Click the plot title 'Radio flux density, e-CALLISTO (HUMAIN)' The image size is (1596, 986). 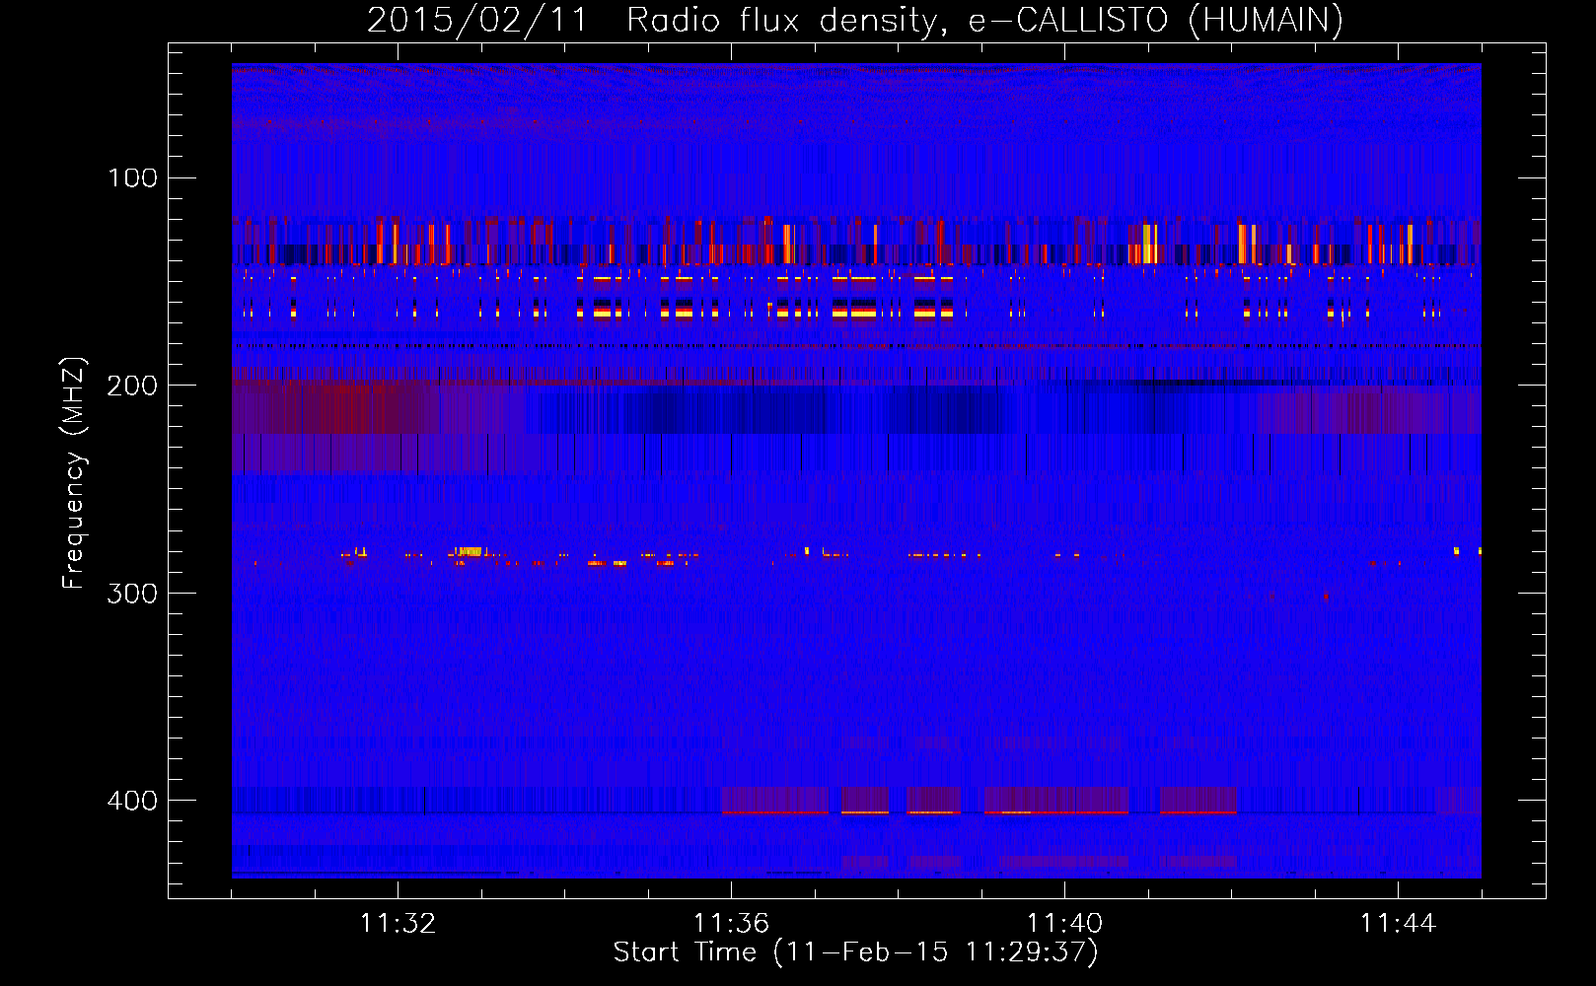click(984, 21)
